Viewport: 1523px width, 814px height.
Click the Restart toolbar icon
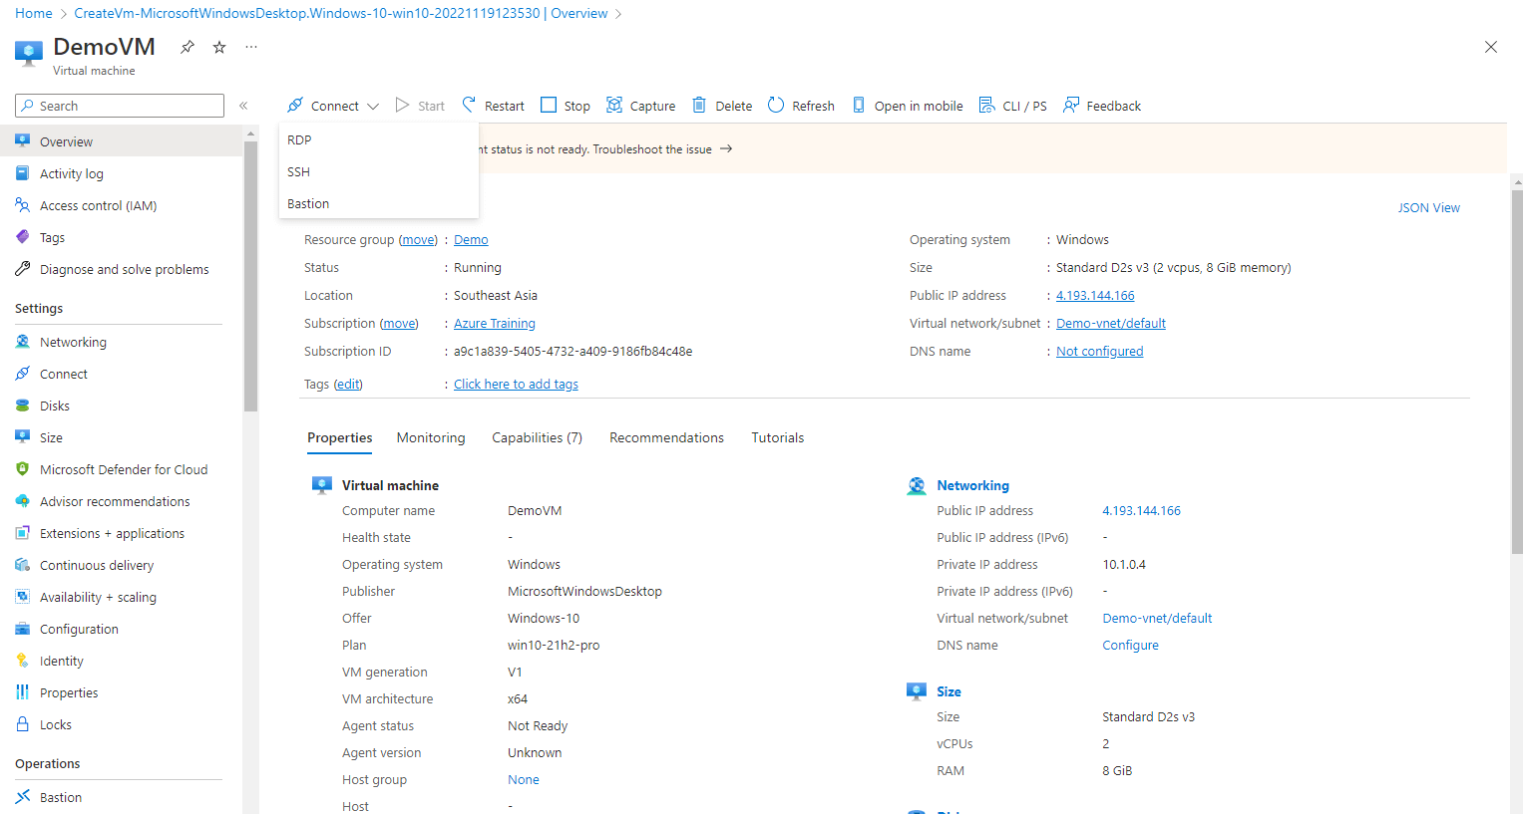click(x=469, y=105)
